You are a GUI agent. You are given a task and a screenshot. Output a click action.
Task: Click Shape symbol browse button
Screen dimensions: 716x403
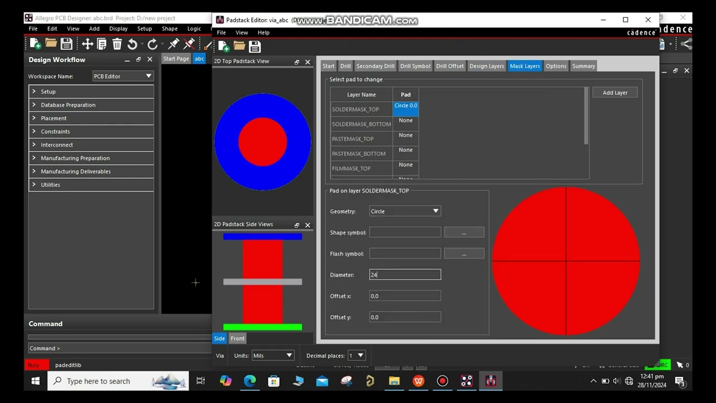pos(464,232)
